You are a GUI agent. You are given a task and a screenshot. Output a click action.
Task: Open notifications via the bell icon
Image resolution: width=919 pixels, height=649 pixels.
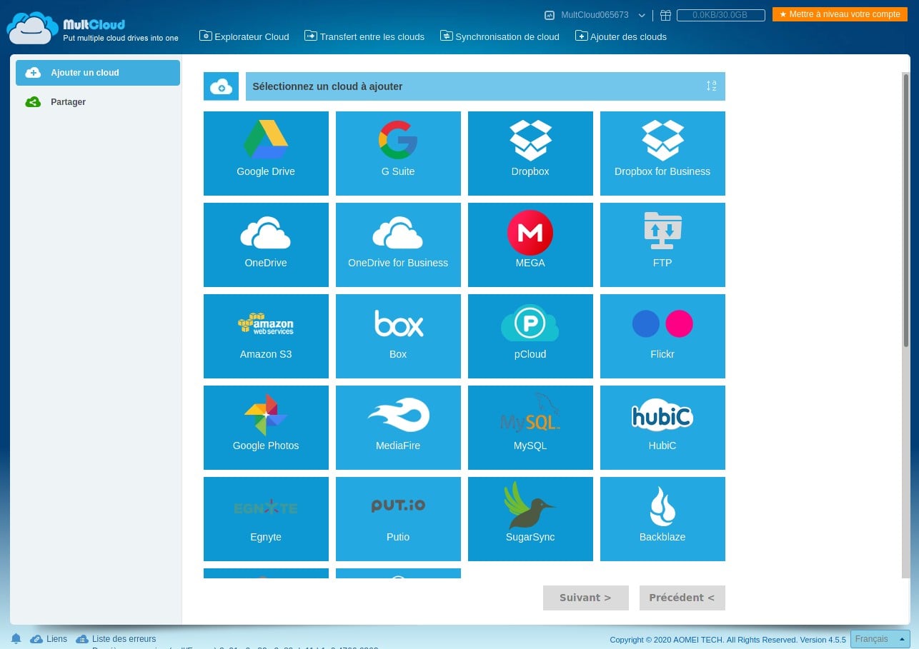point(16,639)
